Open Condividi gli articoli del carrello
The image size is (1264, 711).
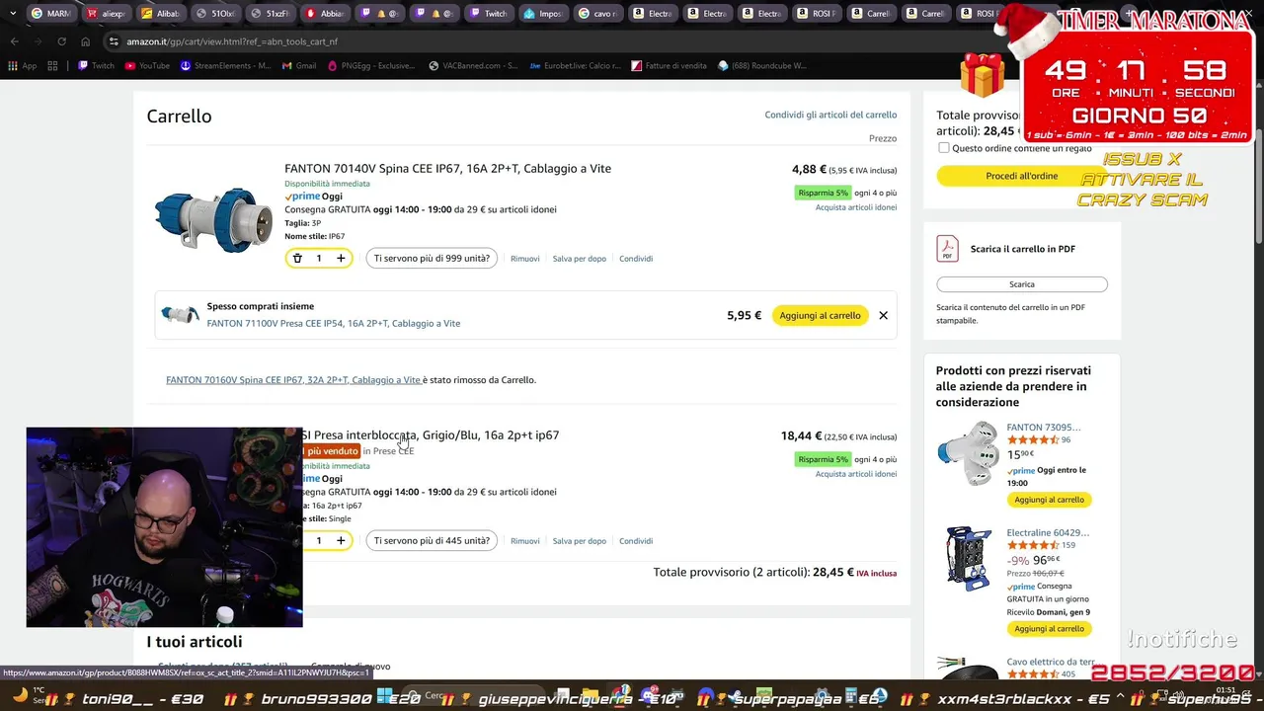pos(830,115)
